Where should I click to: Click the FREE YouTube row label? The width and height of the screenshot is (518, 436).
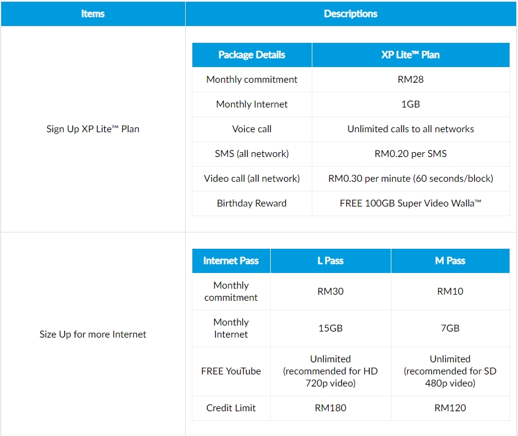point(231,371)
